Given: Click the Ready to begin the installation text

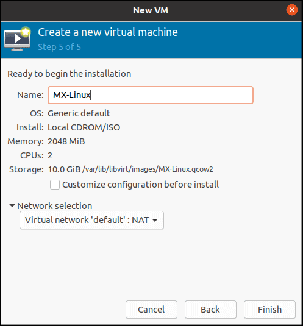Looking at the screenshot, I should 70,74.
